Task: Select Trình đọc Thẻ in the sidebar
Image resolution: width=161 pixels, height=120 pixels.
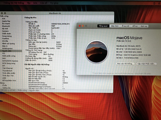Action: [x=8, y=75]
